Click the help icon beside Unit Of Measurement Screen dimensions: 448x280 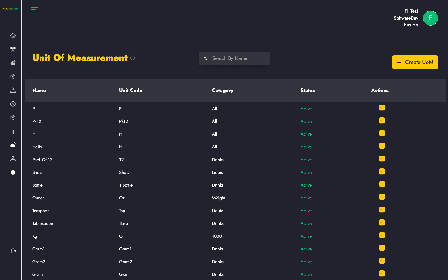point(133,58)
